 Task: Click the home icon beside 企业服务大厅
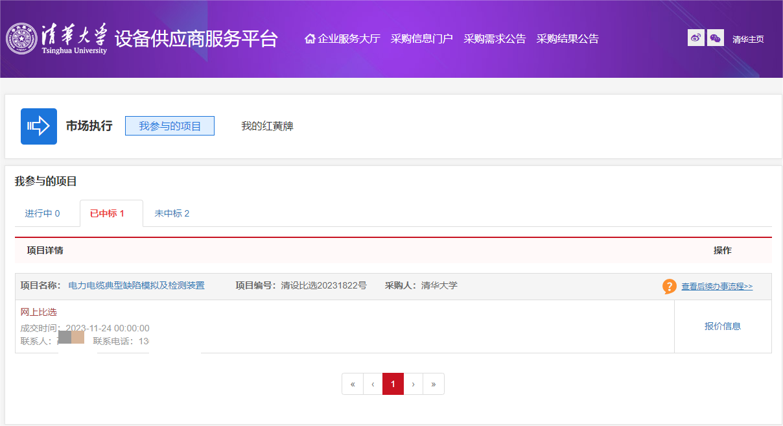click(310, 38)
